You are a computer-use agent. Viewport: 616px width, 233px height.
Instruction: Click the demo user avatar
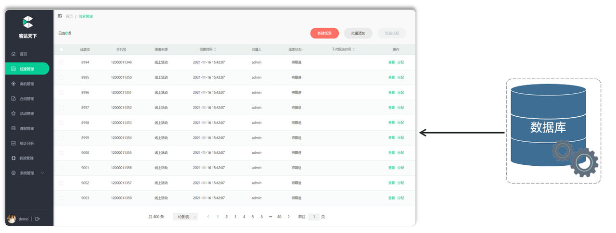12,219
